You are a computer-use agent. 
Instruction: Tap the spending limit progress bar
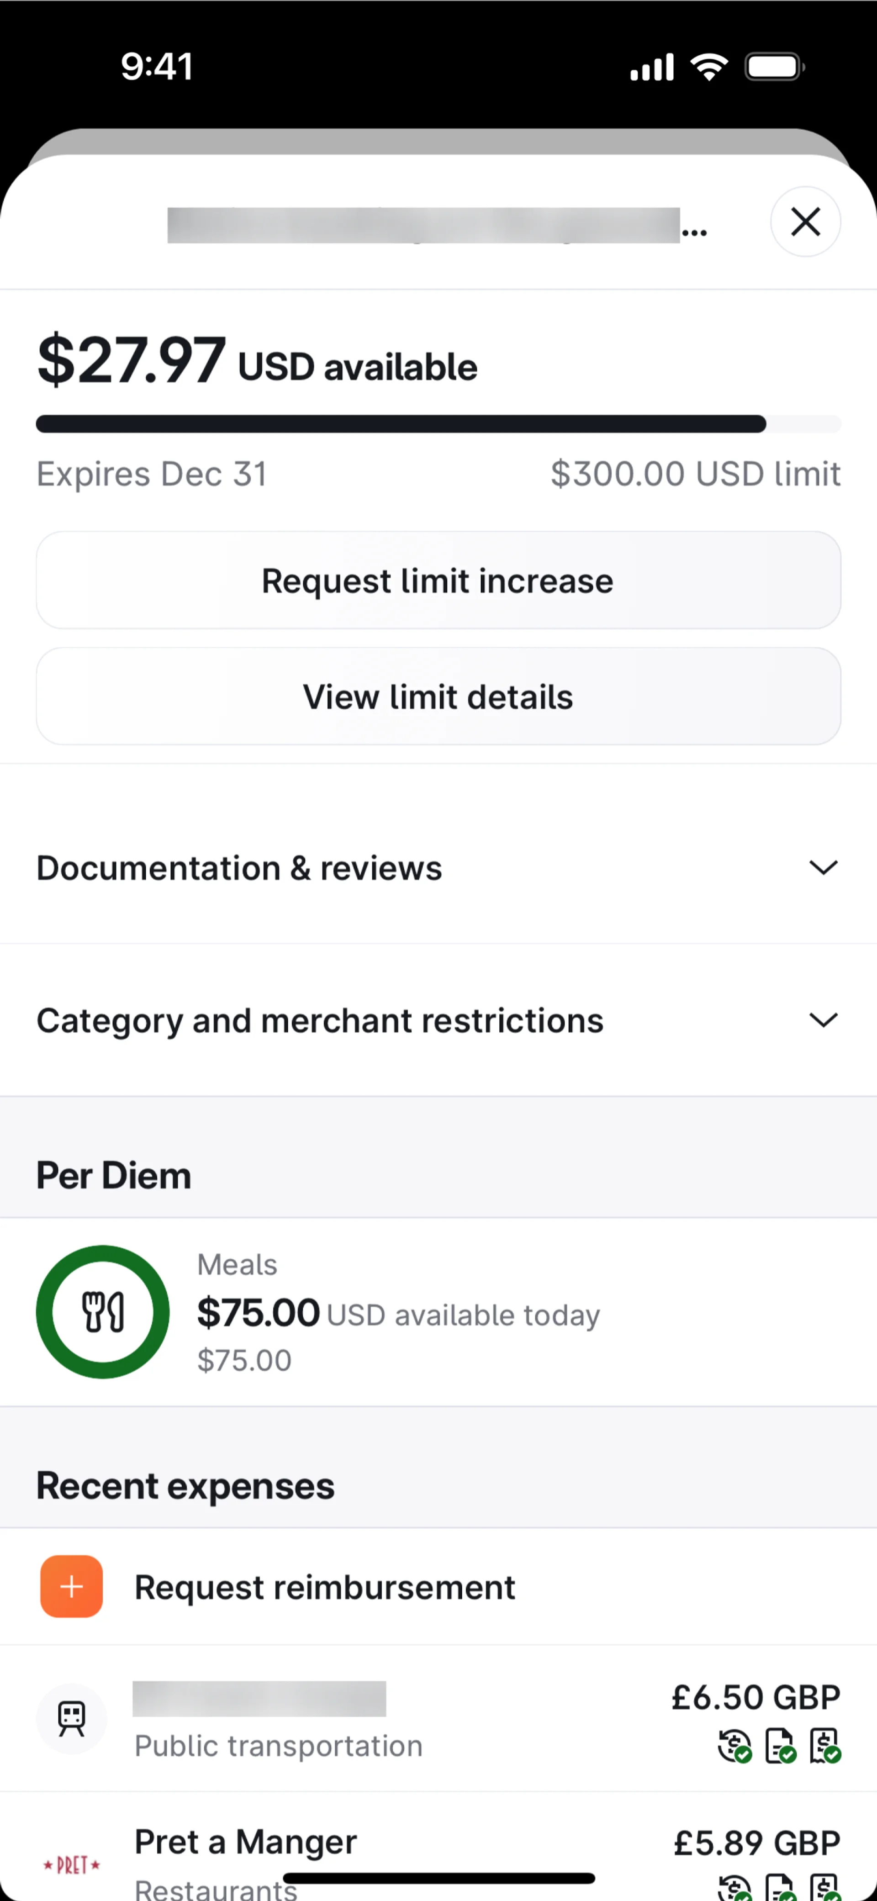438,423
